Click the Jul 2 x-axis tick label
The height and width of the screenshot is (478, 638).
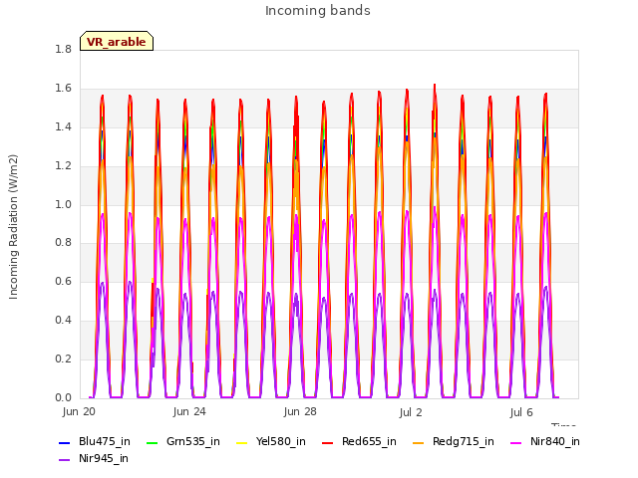[x=411, y=412]
